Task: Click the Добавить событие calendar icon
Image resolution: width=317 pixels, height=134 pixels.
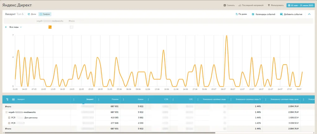Action: (x=281, y=14)
